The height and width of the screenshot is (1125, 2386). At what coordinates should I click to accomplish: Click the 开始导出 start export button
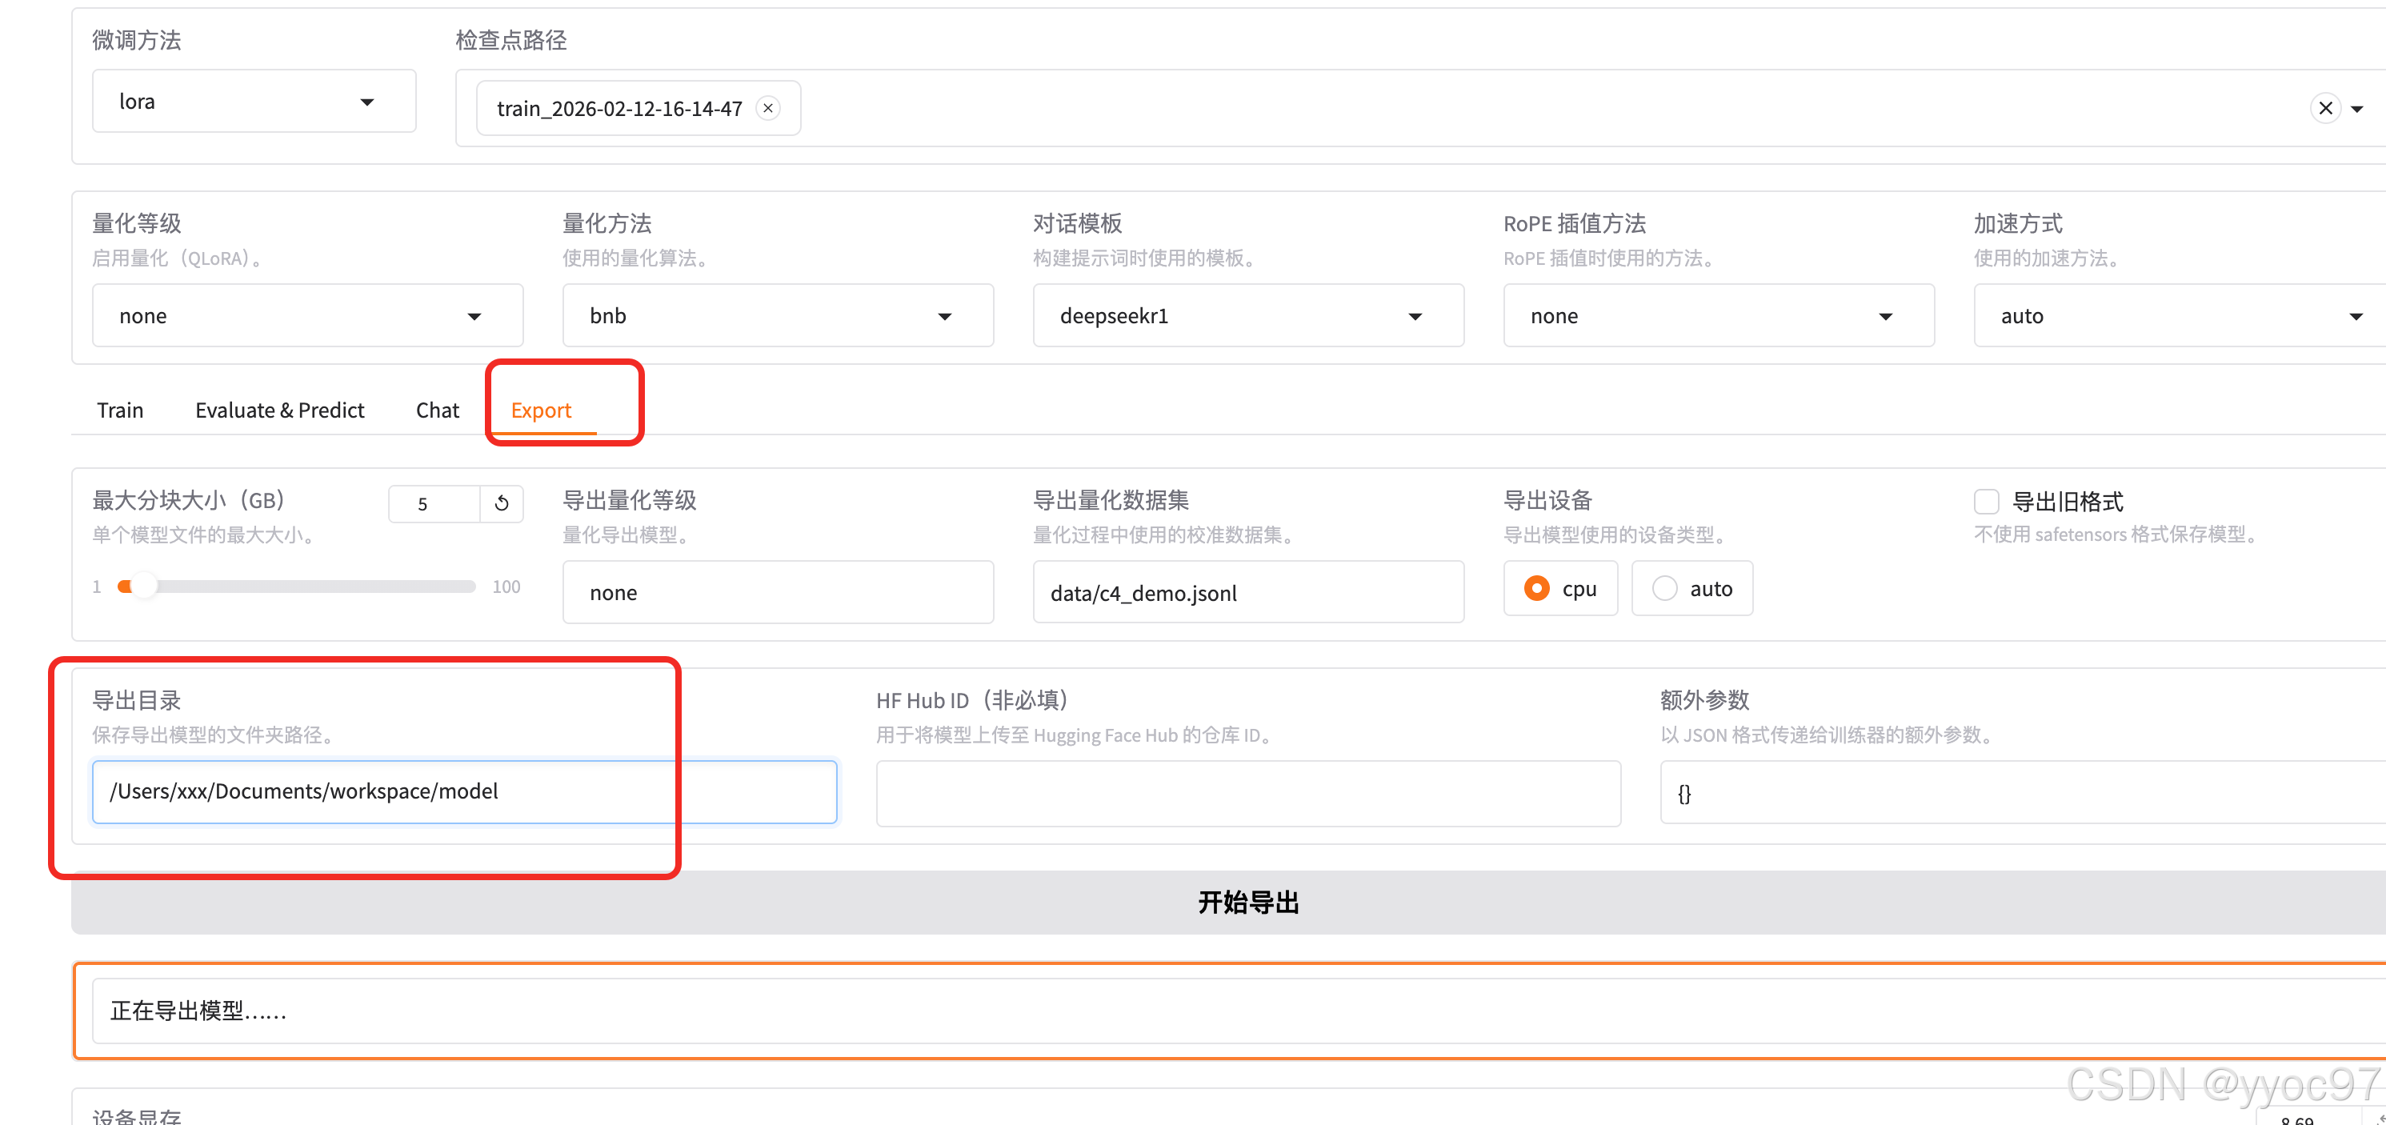1247,901
